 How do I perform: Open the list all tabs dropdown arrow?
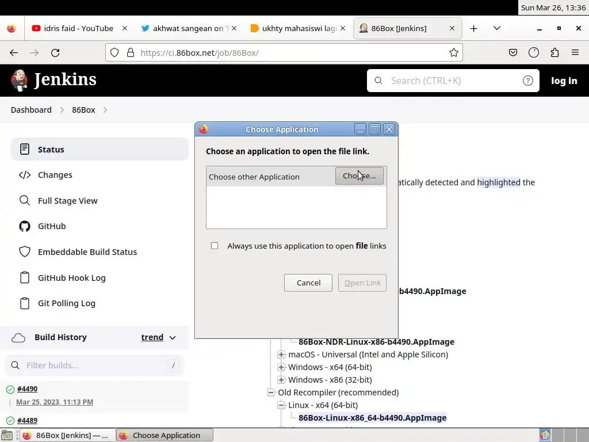tap(496, 28)
